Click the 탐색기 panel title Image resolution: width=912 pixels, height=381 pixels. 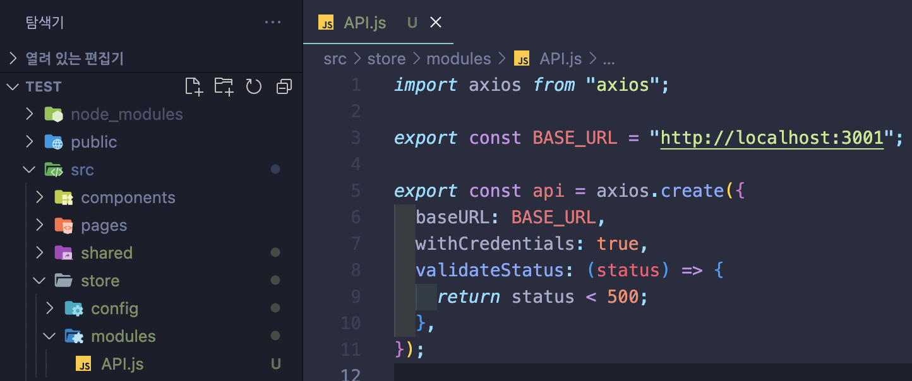coord(44,22)
